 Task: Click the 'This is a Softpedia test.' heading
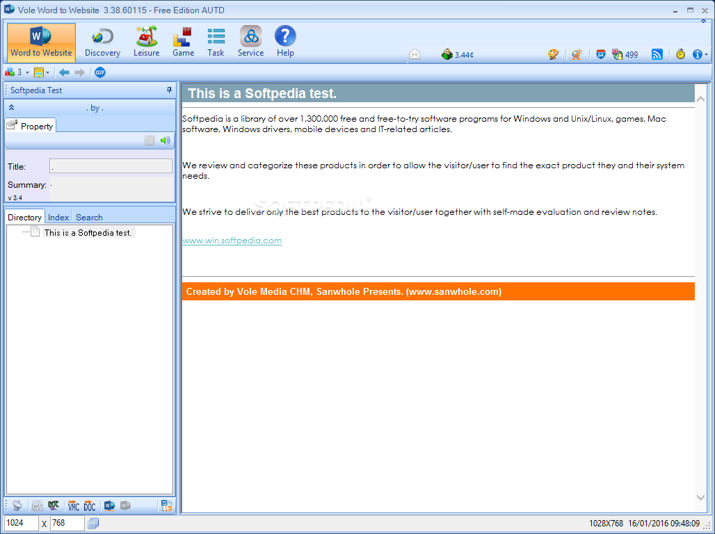pos(262,93)
